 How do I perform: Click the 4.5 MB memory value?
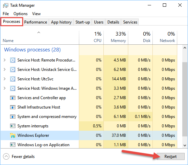point(120,60)
